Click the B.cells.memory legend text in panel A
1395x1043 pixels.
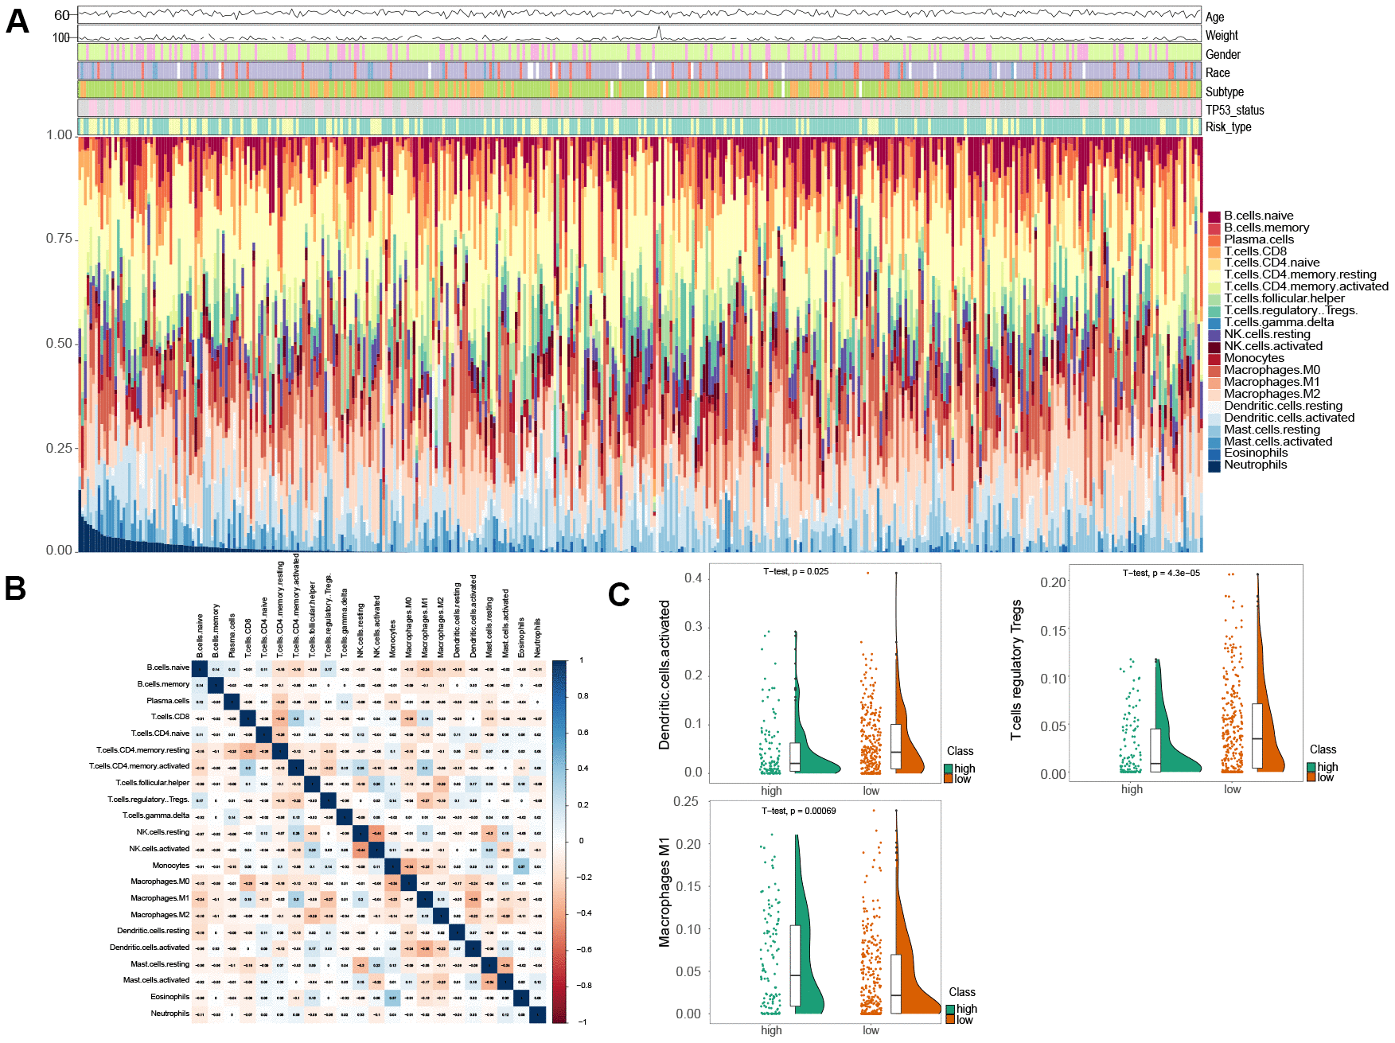pos(1266,228)
